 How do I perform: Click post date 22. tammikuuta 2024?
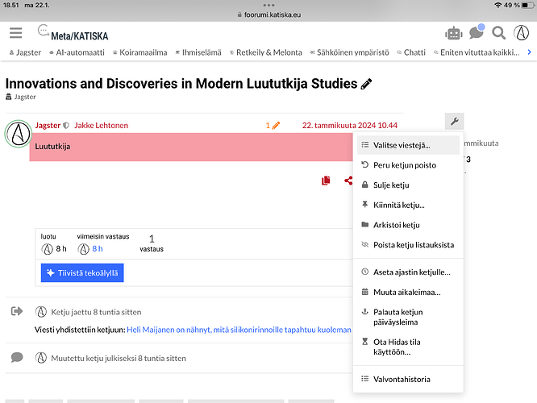[350, 125]
